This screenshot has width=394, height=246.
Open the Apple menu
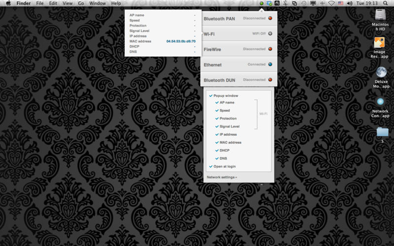(8, 3)
